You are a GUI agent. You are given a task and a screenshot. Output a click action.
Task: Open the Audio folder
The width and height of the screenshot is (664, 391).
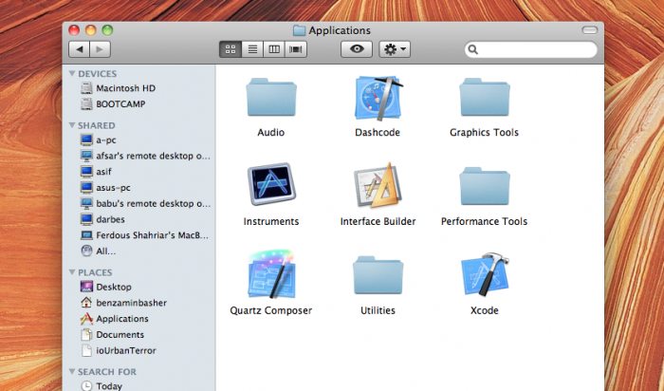coord(270,99)
